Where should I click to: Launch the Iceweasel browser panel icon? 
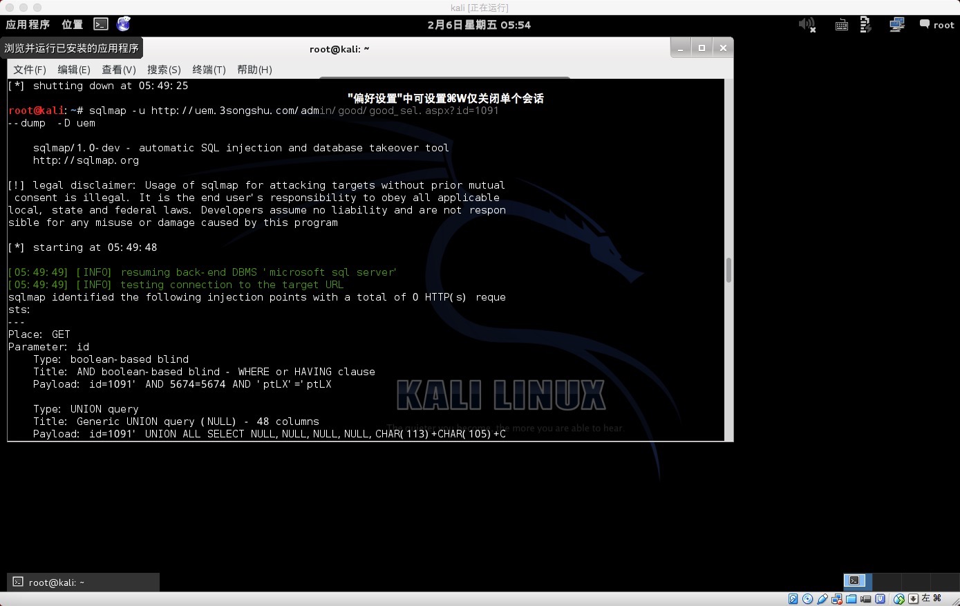pyautogui.click(x=124, y=24)
